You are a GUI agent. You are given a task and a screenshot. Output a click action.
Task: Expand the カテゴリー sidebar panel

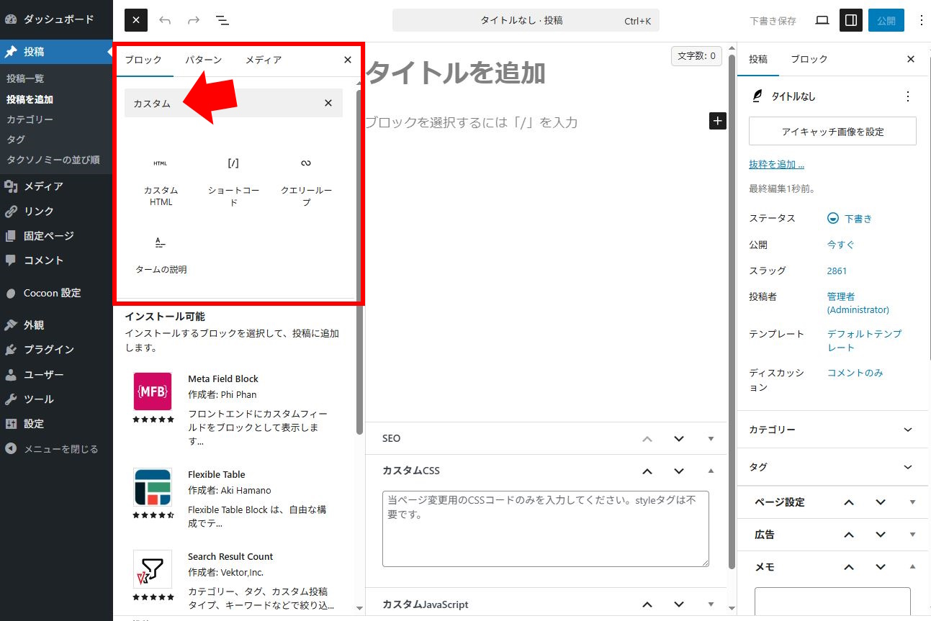(x=832, y=430)
